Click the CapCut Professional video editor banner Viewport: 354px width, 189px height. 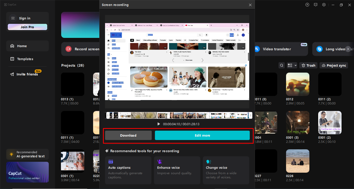point(27,172)
